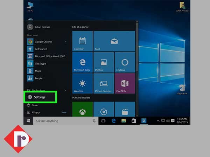
Task: Open the Xbox tile
Action: (83, 109)
